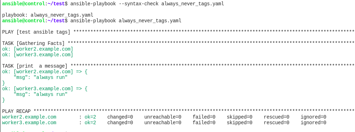
Task: Click ok=2 for worker2 in the recap
Action: coord(90,117)
